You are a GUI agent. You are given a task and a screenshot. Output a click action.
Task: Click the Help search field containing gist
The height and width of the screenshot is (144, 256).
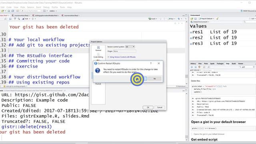coord(247,67)
